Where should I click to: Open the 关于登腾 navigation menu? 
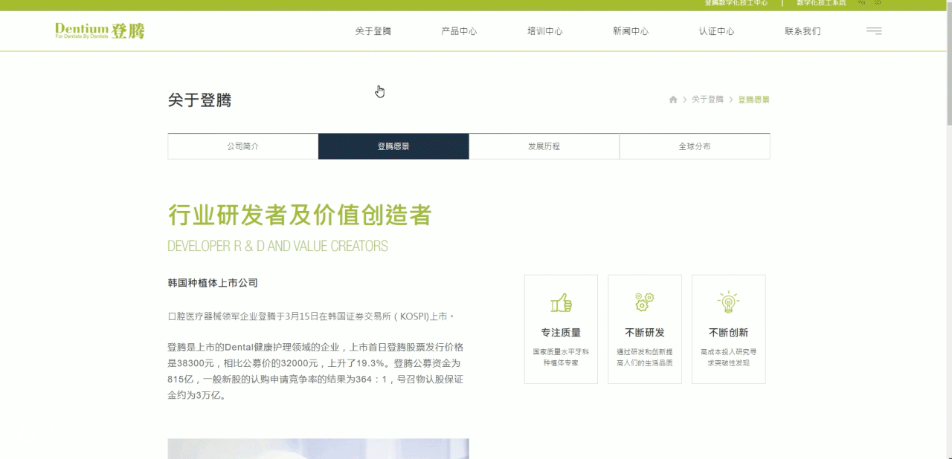[373, 31]
